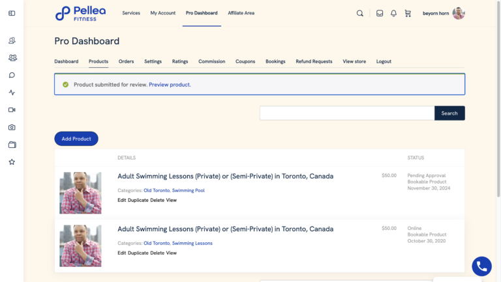Duplicate the Online product
This screenshot has width=501, height=282.
click(x=138, y=253)
